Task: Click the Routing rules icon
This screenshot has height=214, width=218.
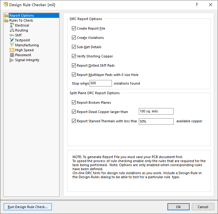Action: tap(12, 30)
